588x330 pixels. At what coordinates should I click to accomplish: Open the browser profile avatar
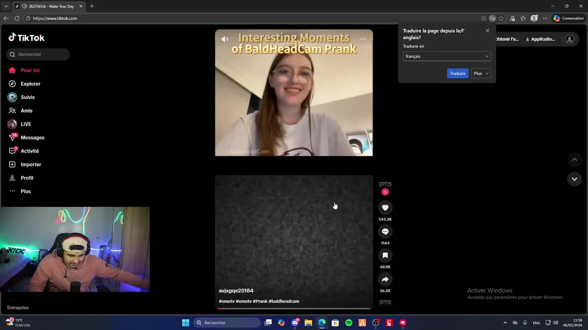pos(534,18)
